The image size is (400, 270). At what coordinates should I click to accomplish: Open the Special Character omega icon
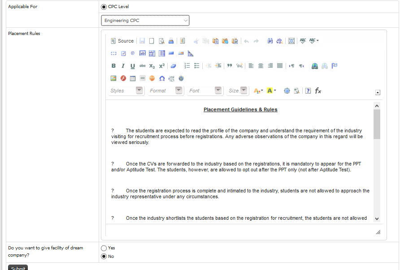[162, 78]
